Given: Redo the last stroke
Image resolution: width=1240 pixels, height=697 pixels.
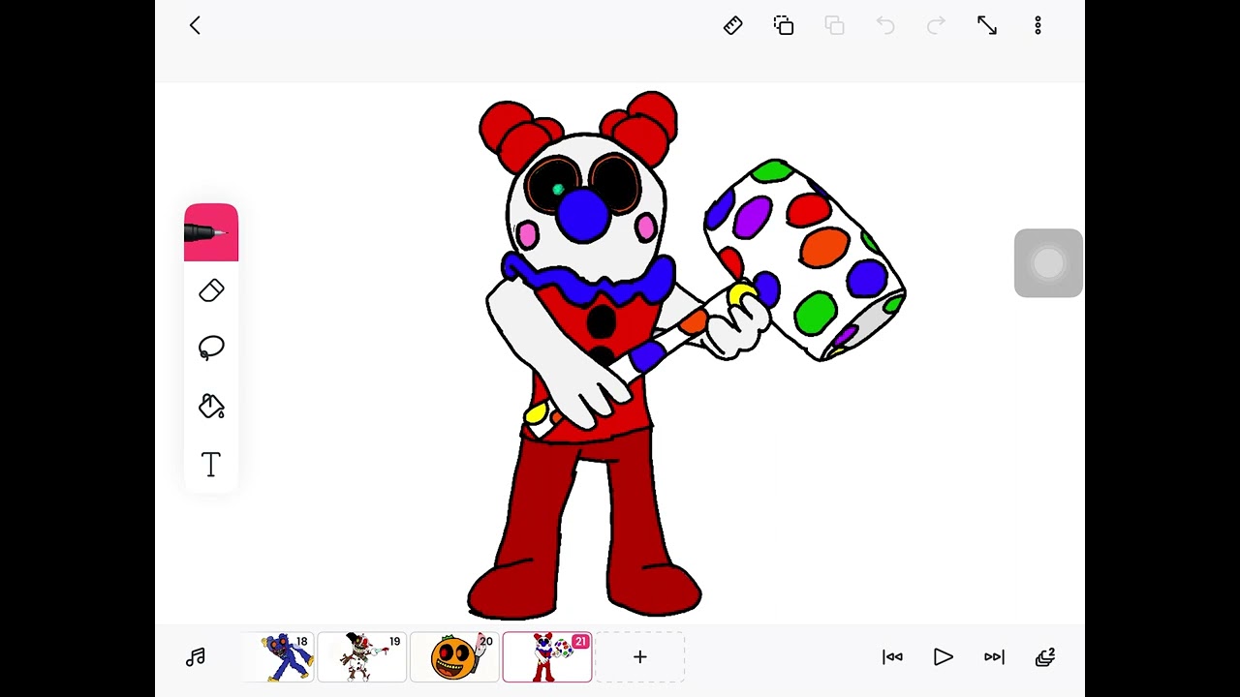Looking at the screenshot, I should tap(936, 26).
